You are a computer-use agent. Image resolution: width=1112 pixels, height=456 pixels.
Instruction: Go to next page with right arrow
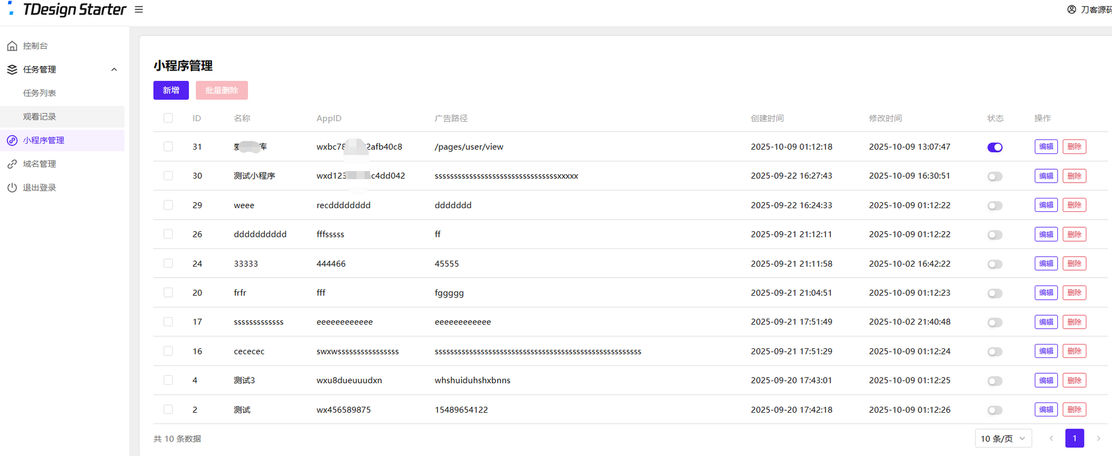(1098, 438)
